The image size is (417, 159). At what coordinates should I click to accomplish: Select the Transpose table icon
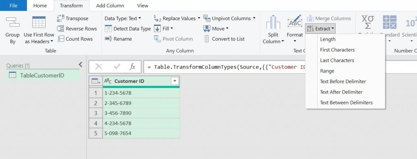pos(61,18)
